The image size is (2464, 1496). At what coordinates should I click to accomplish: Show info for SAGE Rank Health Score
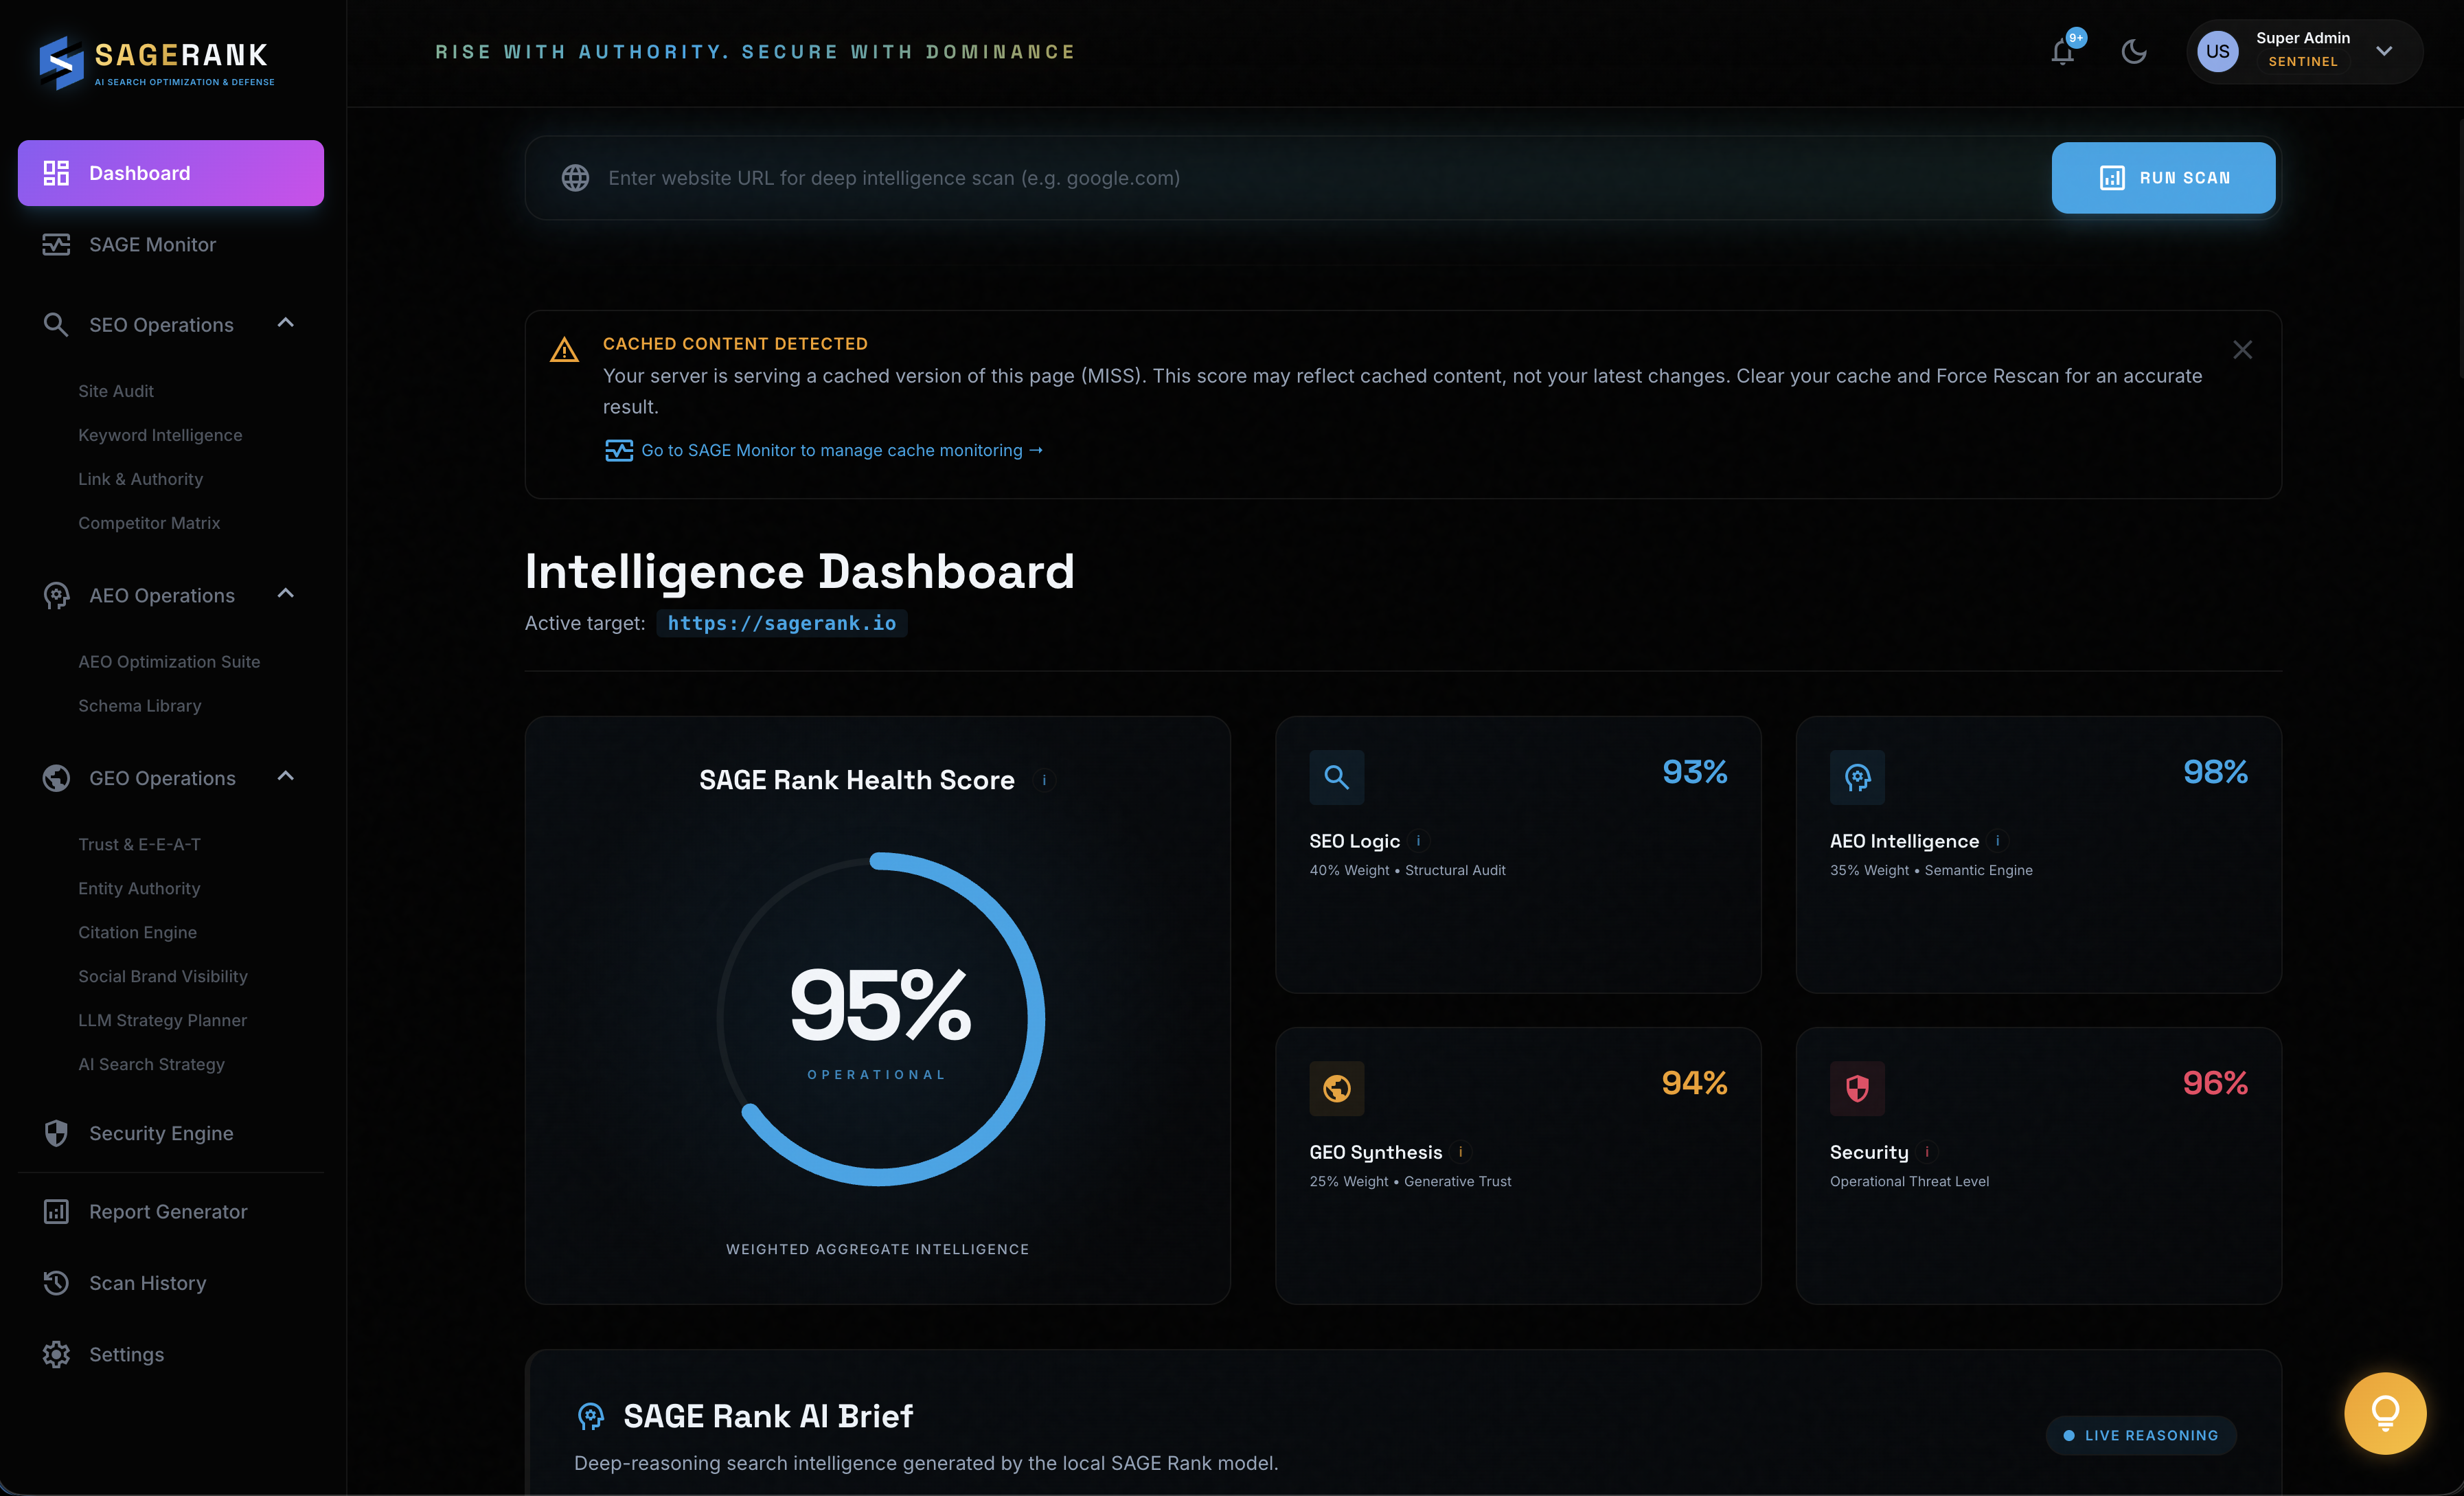[x=1044, y=780]
